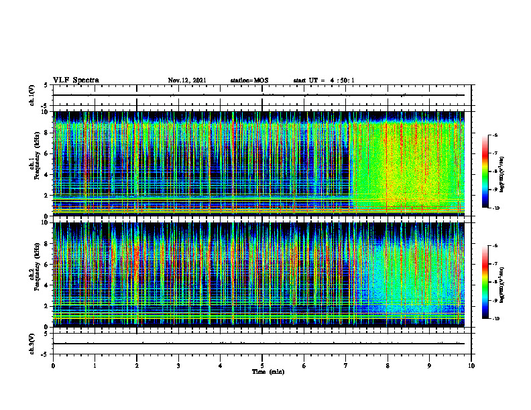Screen dimensions: 531x410
Task: Click the ch.1 'Frequency (kHz)' axis label
Action: pyautogui.click(x=37, y=155)
